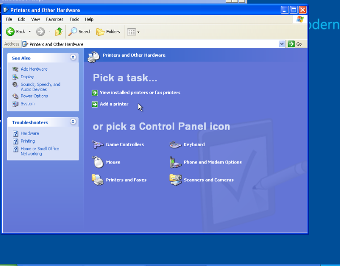Open the Add Hardware link in See Also

tap(34, 69)
